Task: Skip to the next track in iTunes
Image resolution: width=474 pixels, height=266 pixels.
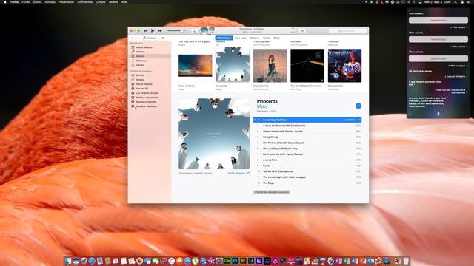Action: click(x=160, y=31)
